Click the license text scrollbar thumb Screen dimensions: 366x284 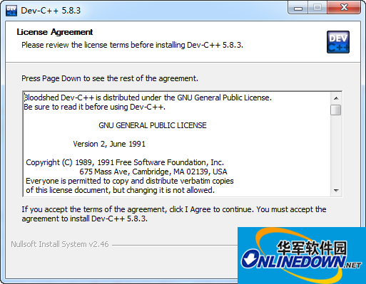[x=336, y=110]
